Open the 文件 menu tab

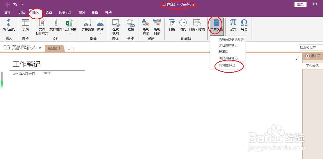coord(8,12)
